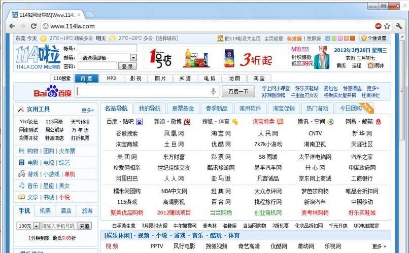This screenshot has width=409, height=253.
Task: Click the 登录 login button
Action: (127, 66)
